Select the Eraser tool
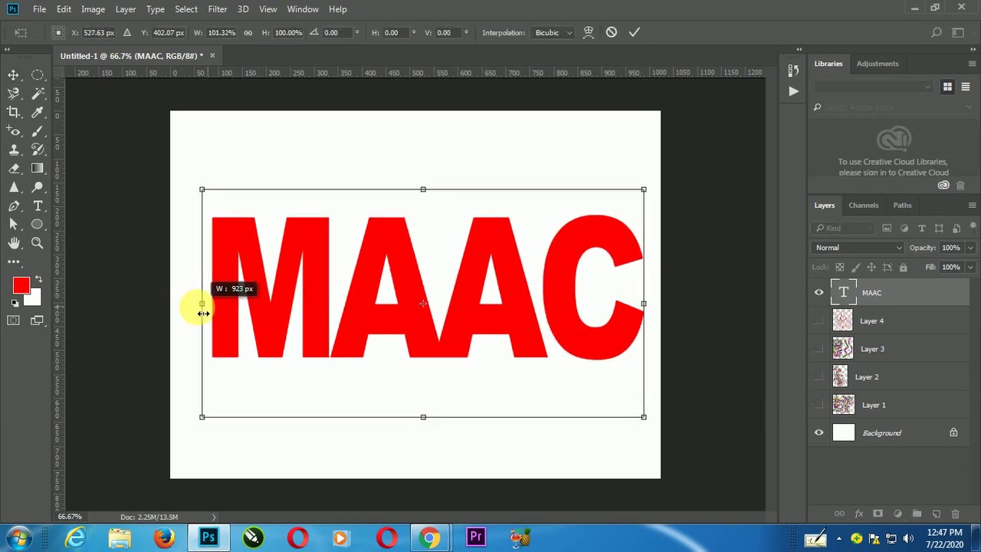Image resolution: width=981 pixels, height=552 pixels. pos(14,169)
